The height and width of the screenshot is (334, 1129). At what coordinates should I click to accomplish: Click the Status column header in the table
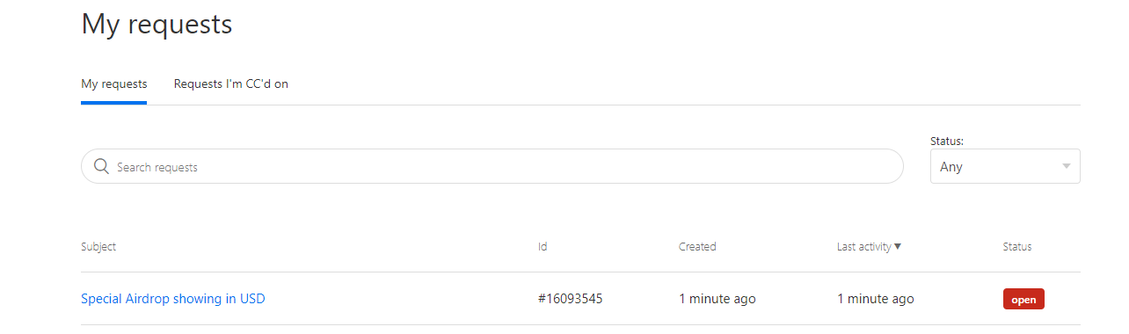click(1017, 247)
